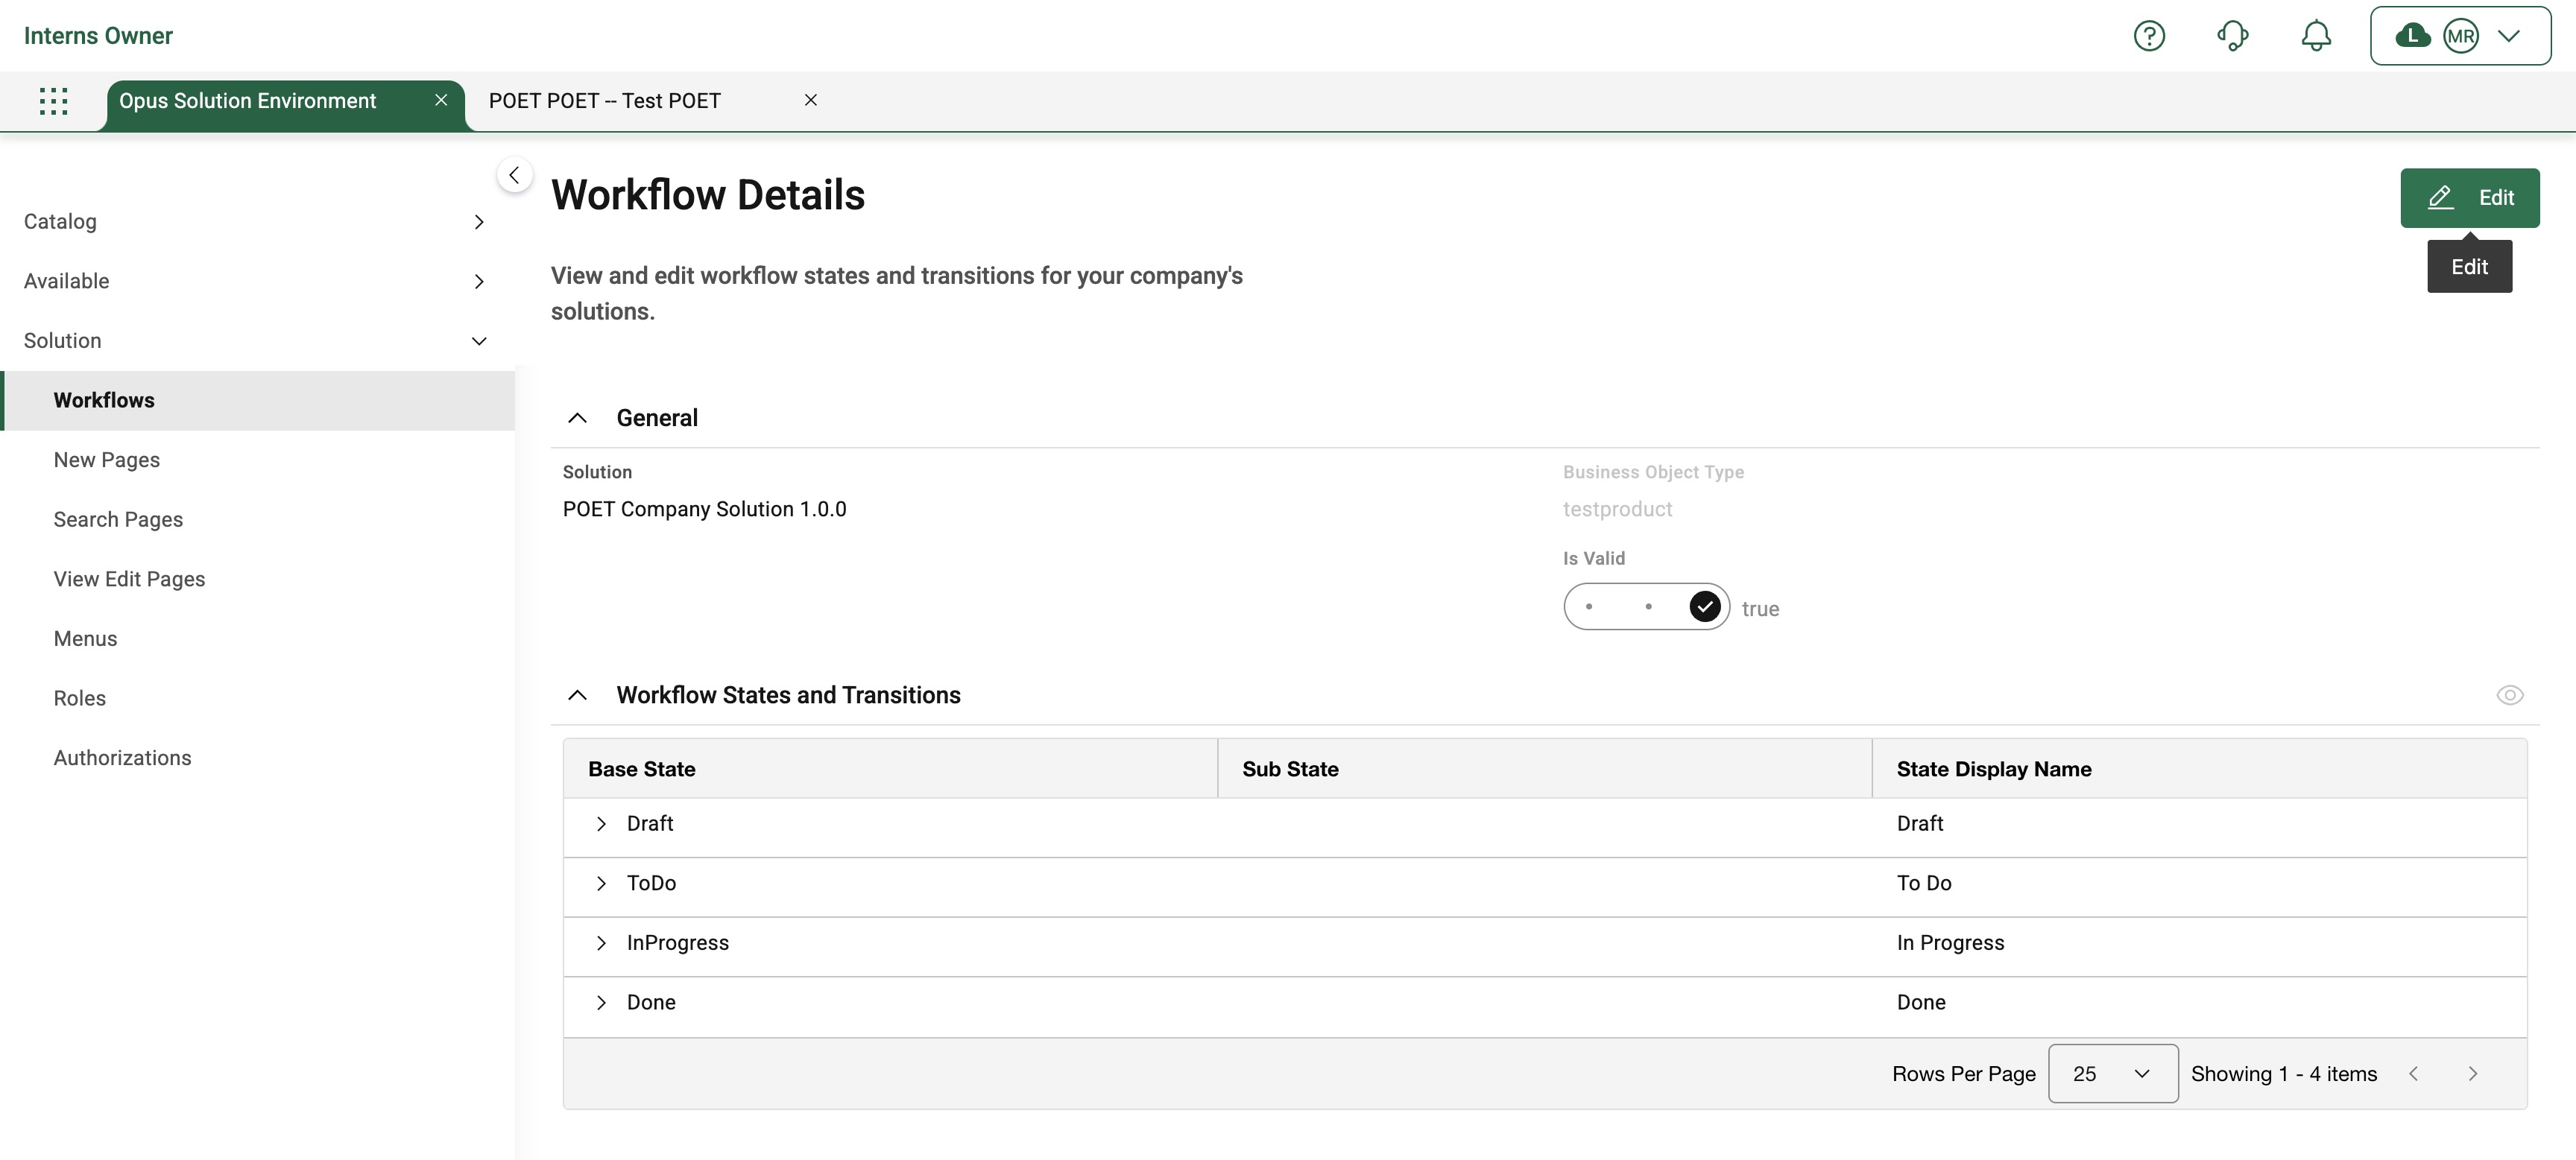This screenshot has height=1160, width=2576.
Task: Click 'Showing 1 - 4 items' text
Action: click(x=2283, y=1073)
